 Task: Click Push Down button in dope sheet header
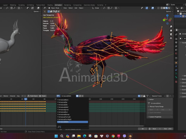point(33,96)
